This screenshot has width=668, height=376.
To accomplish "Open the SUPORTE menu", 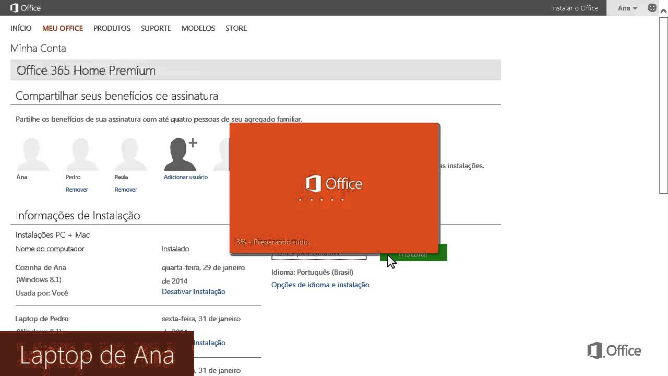I will coord(156,28).
